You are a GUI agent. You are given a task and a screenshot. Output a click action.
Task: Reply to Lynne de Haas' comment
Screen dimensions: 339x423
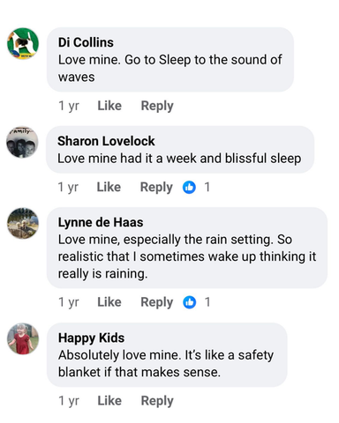157,302
